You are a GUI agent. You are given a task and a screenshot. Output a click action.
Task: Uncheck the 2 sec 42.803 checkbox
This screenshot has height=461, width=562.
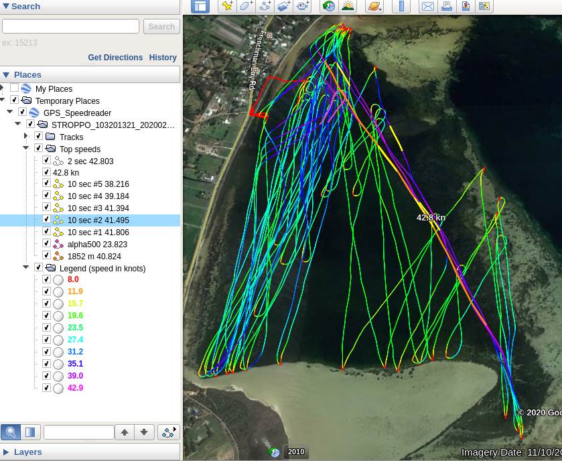pos(46,161)
